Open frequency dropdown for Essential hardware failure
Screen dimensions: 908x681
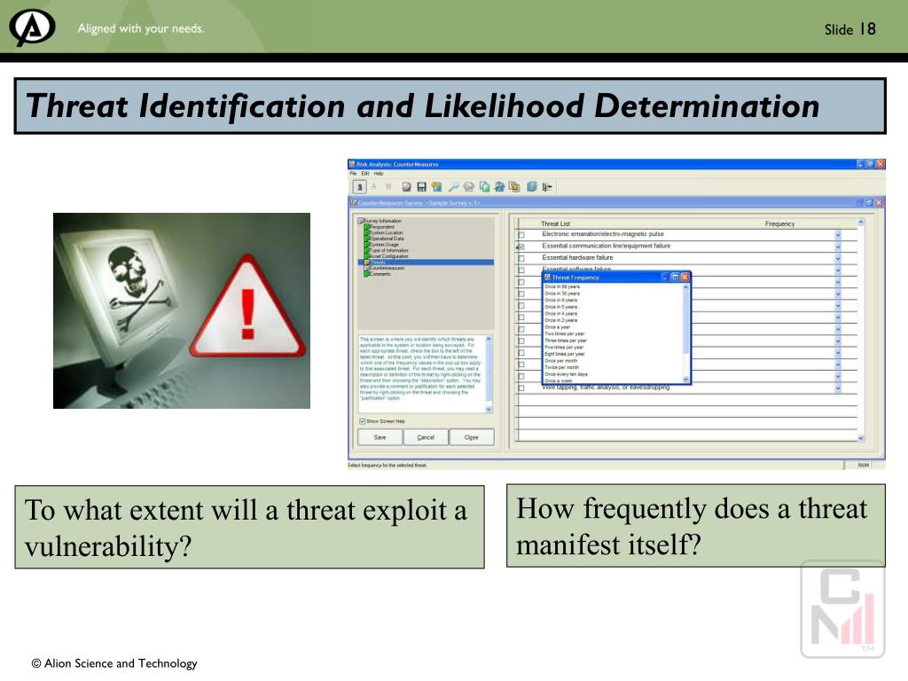click(838, 258)
